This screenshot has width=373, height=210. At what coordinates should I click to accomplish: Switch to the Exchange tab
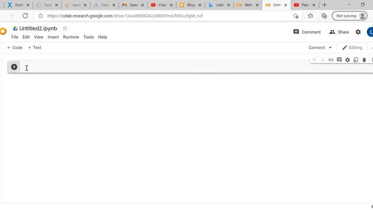click(x=19, y=5)
